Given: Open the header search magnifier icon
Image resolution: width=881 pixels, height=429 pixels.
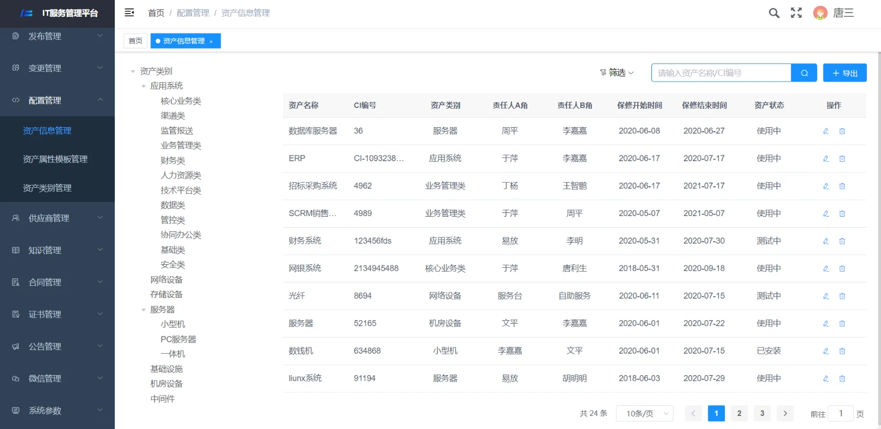Looking at the screenshot, I should tap(774, 13).
